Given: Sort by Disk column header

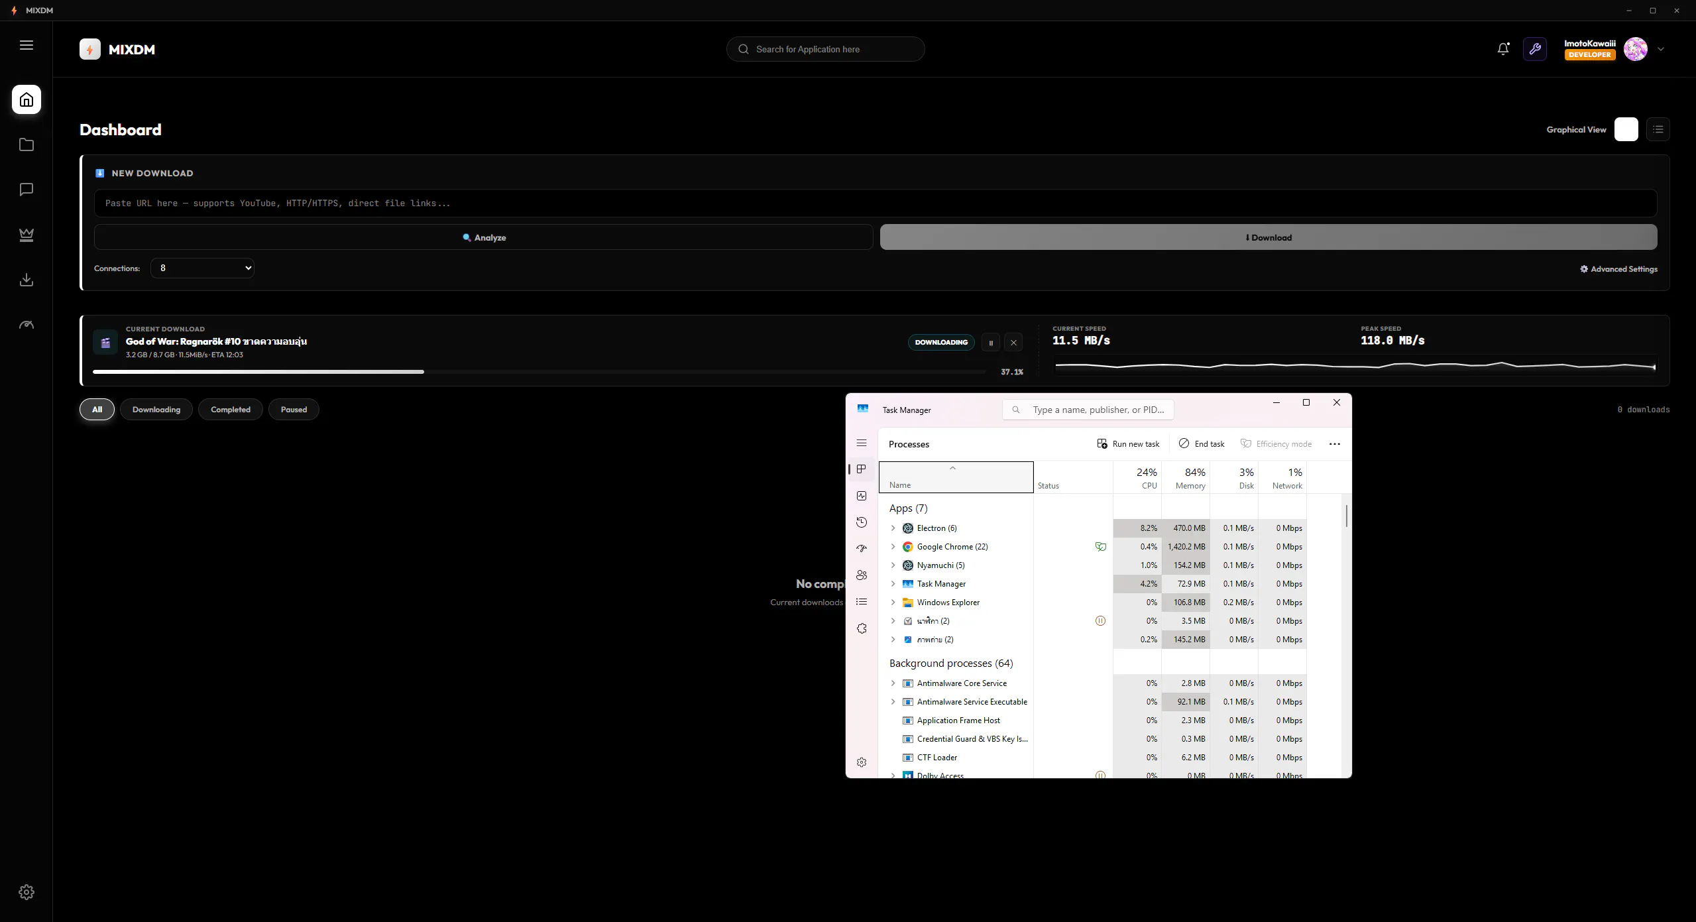Looking at the screenshot, I should [x=1234, y=477].
